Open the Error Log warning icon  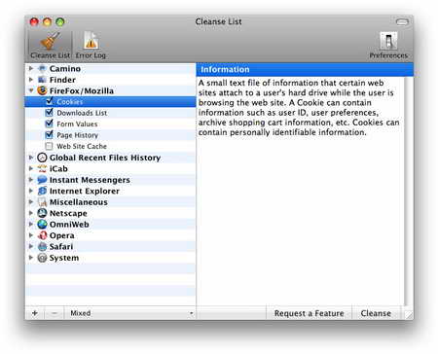tap(91, 41)
